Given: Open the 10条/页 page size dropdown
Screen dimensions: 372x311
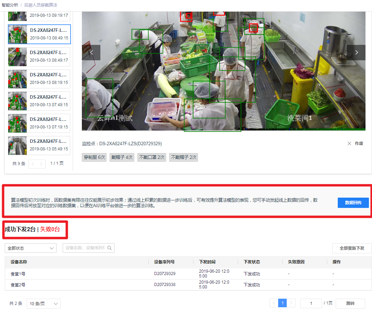Looking at the screenshot, I should click(x=44, y=303).
